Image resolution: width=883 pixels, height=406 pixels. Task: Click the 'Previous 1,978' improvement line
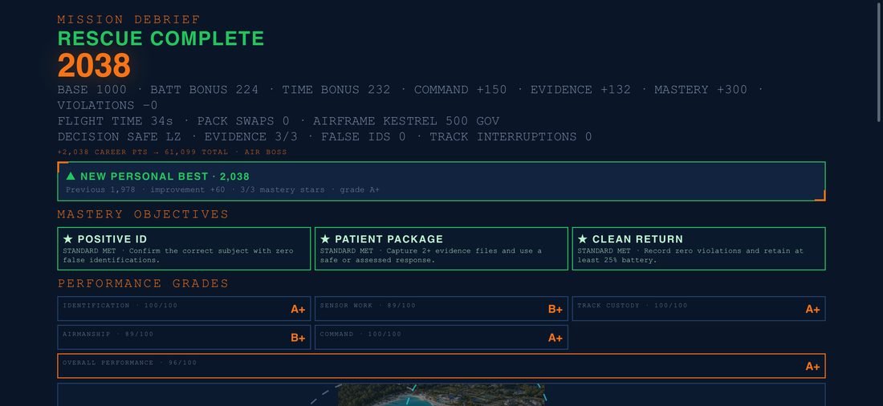click(222, 190)
